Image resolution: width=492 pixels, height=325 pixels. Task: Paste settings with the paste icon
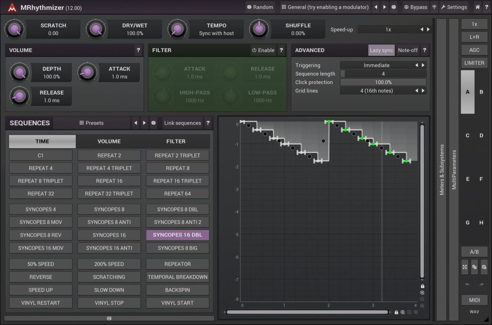tap(484, 267)
